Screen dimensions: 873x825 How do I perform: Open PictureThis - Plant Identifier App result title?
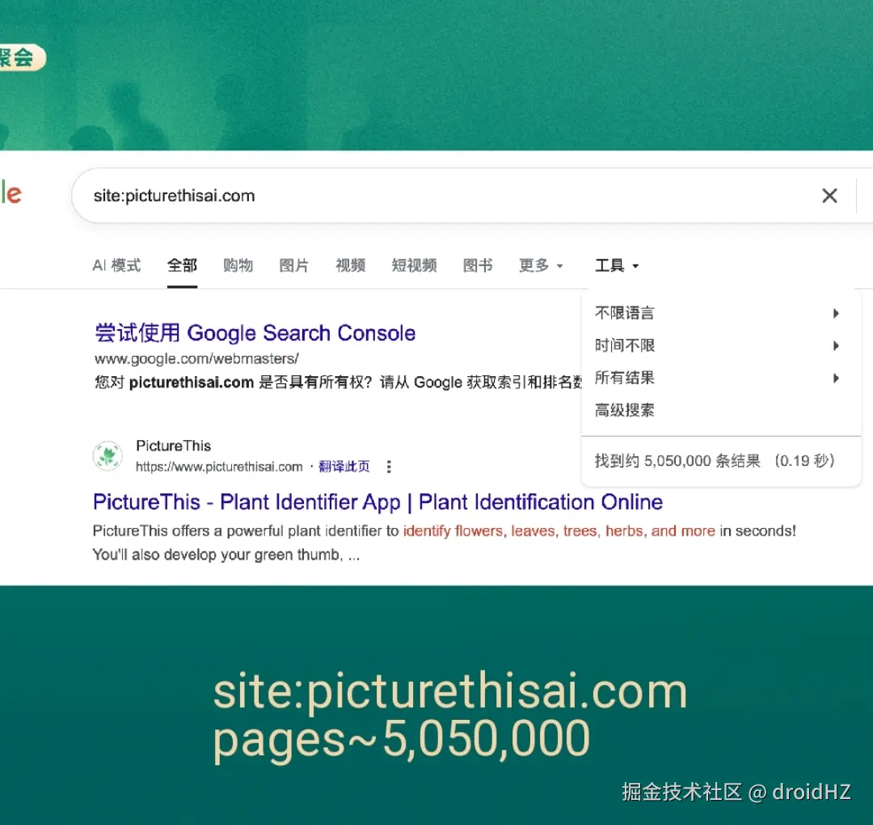(377, 502)
